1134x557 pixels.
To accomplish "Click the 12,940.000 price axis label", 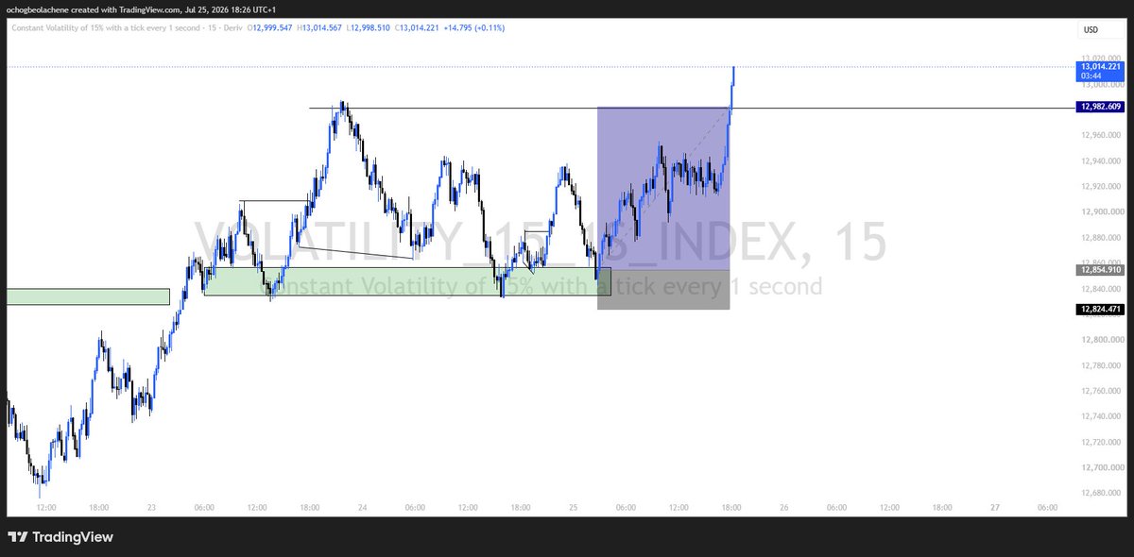I will click(1101, 161).
